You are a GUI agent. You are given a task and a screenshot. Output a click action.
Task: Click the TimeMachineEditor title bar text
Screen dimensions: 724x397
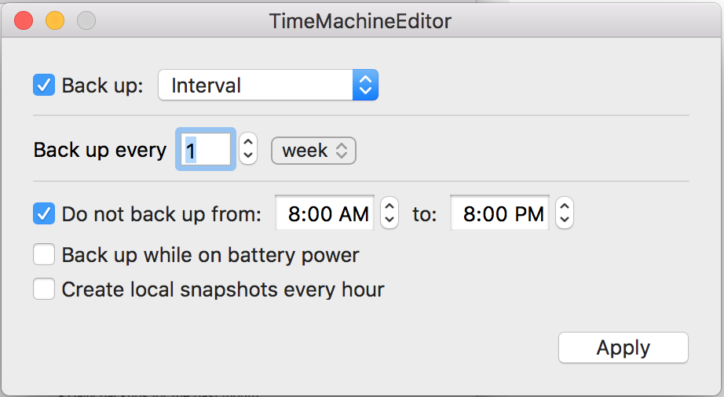coord(360,21)
